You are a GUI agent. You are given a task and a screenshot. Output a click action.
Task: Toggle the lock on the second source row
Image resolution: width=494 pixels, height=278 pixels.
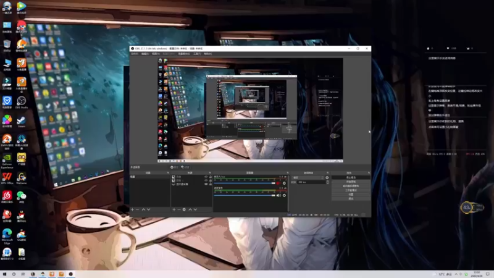[x=211, y=180]
